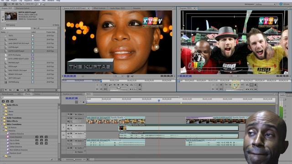Click the New Bin folder icon in the Project panel
292x164 pixels.
point(18,90)
